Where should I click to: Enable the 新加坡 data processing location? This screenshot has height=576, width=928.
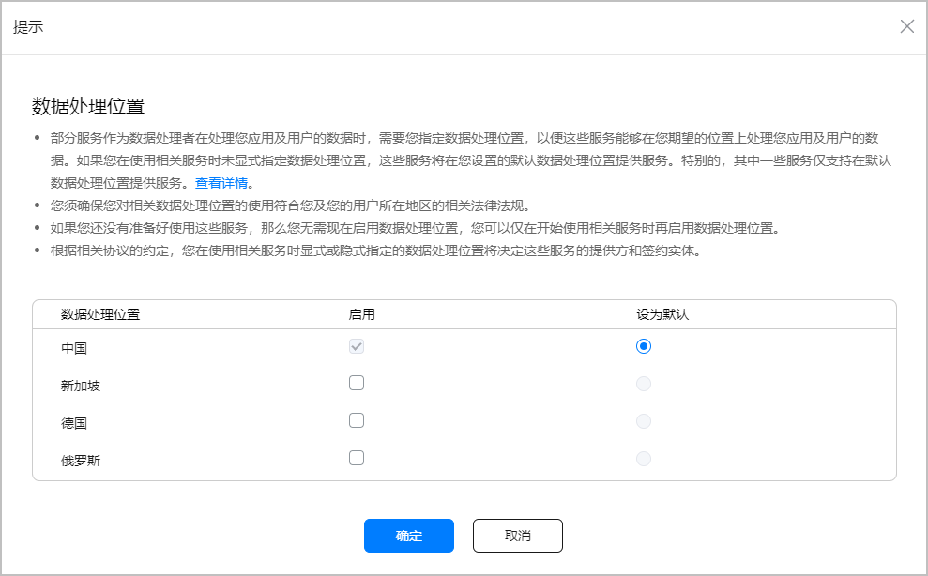(x=357, y=383)
